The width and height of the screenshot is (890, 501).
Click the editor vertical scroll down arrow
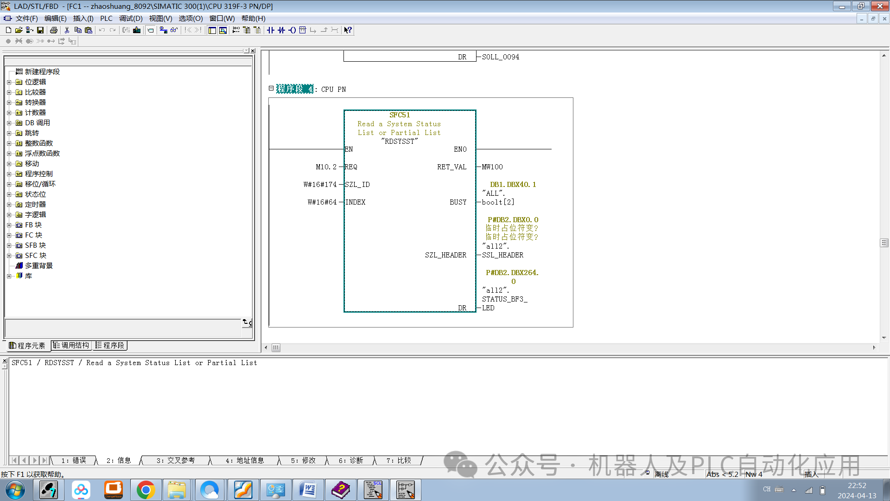click(884, 338)
